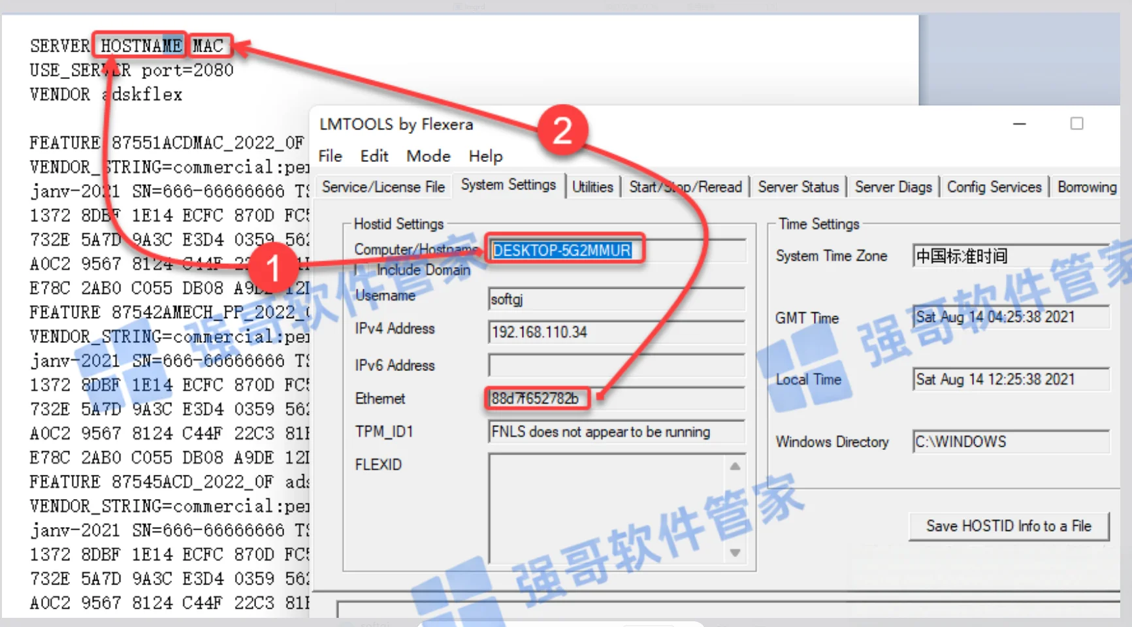Click the Time Settings group label

click(819, 224)
